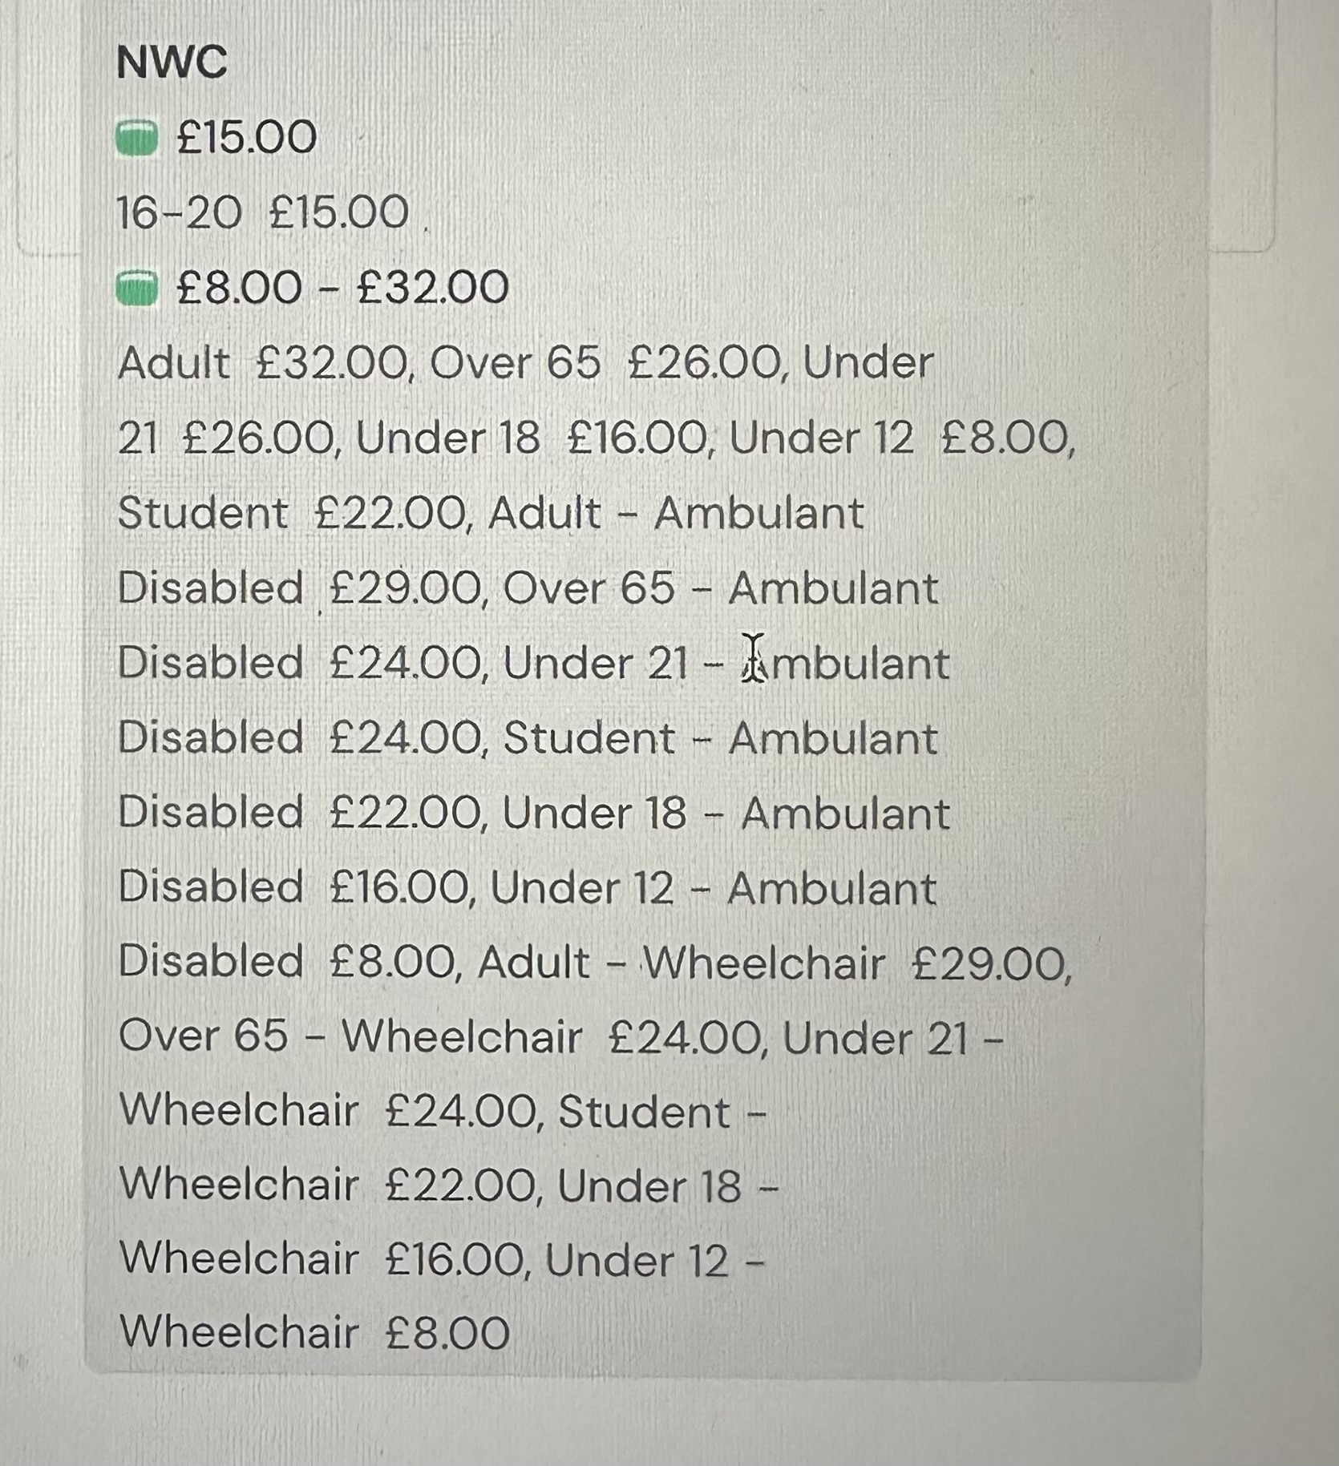This screenshot has width=1339, height=1466.
Task: Select the NWC section heading
Action: pos(172,62)
